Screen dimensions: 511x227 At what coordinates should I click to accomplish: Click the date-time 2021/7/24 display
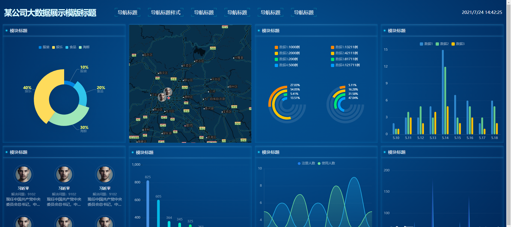pos(482,12)
